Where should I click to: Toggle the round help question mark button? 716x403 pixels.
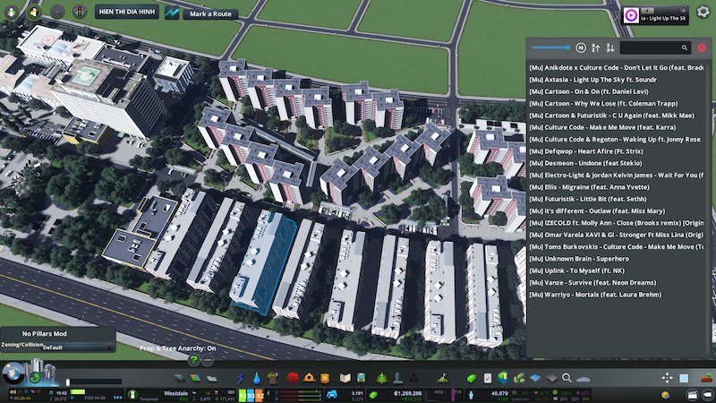pyautogui.click(x=192, y=360)
